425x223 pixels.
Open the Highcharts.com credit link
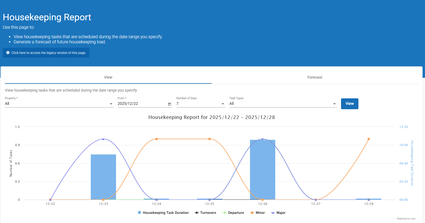[406, 219]
